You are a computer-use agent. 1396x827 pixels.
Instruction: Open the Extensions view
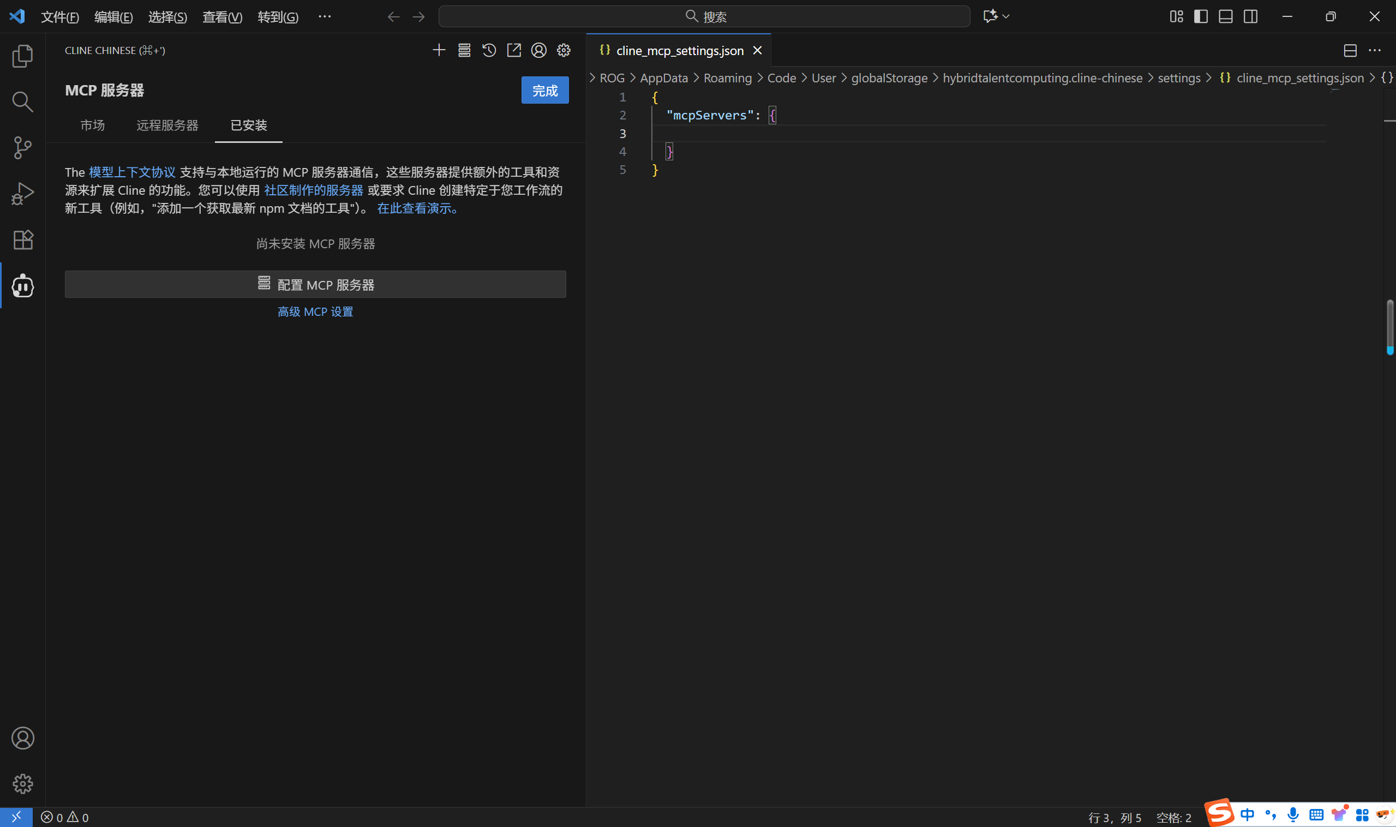click(x=22, y=239)
